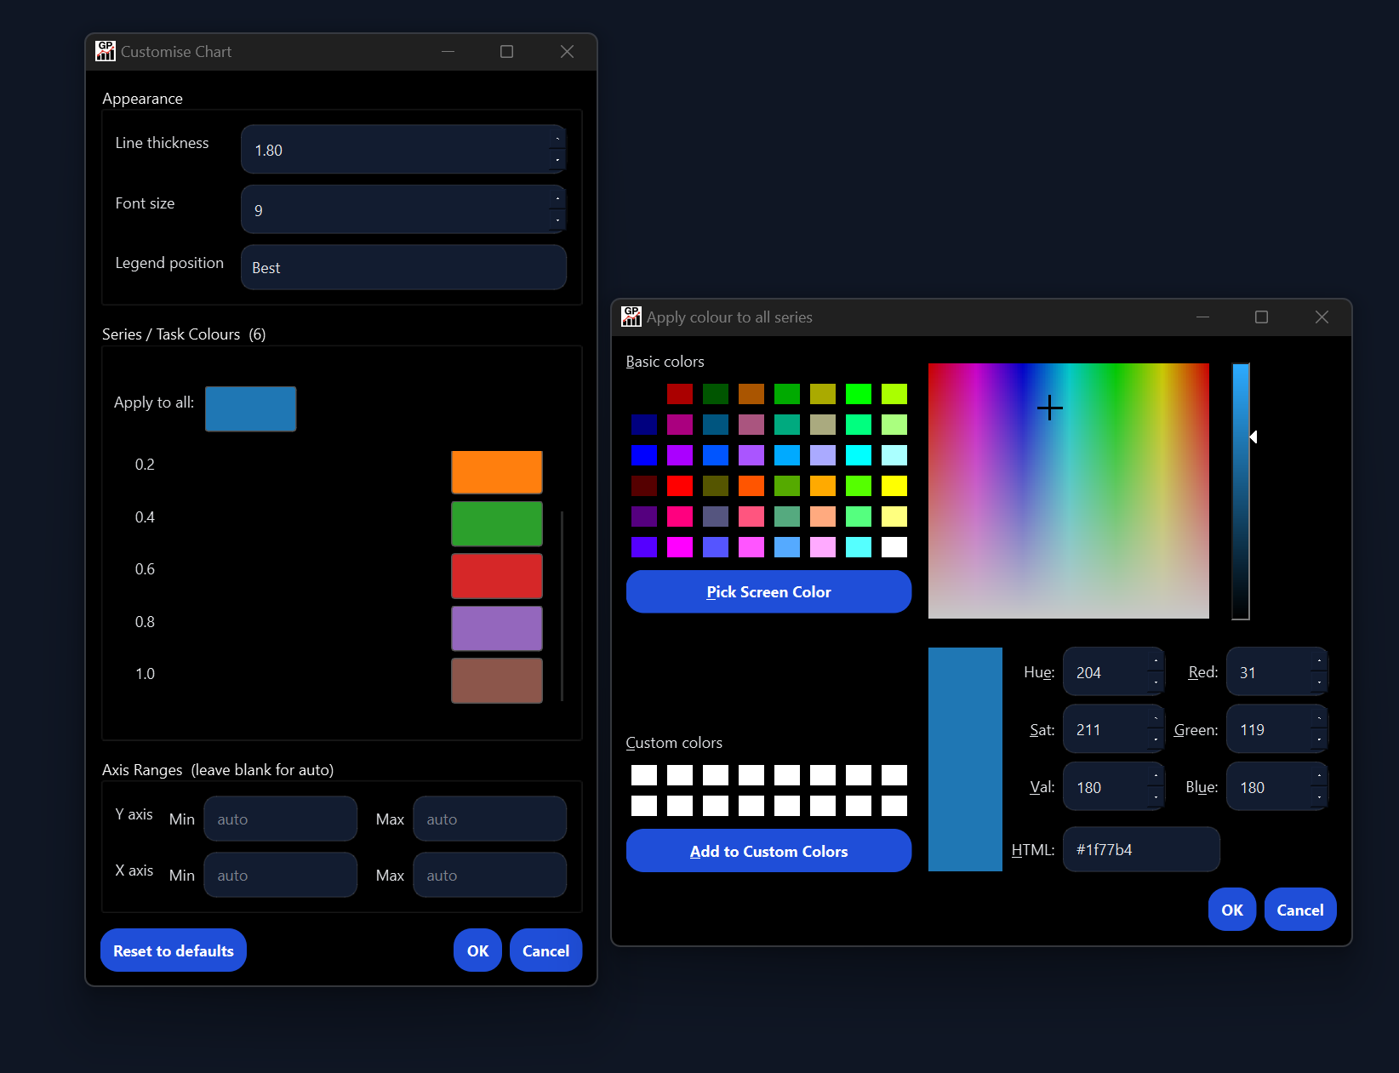
Task: Click the brightness slider arrow handle
Action: 1253,437
